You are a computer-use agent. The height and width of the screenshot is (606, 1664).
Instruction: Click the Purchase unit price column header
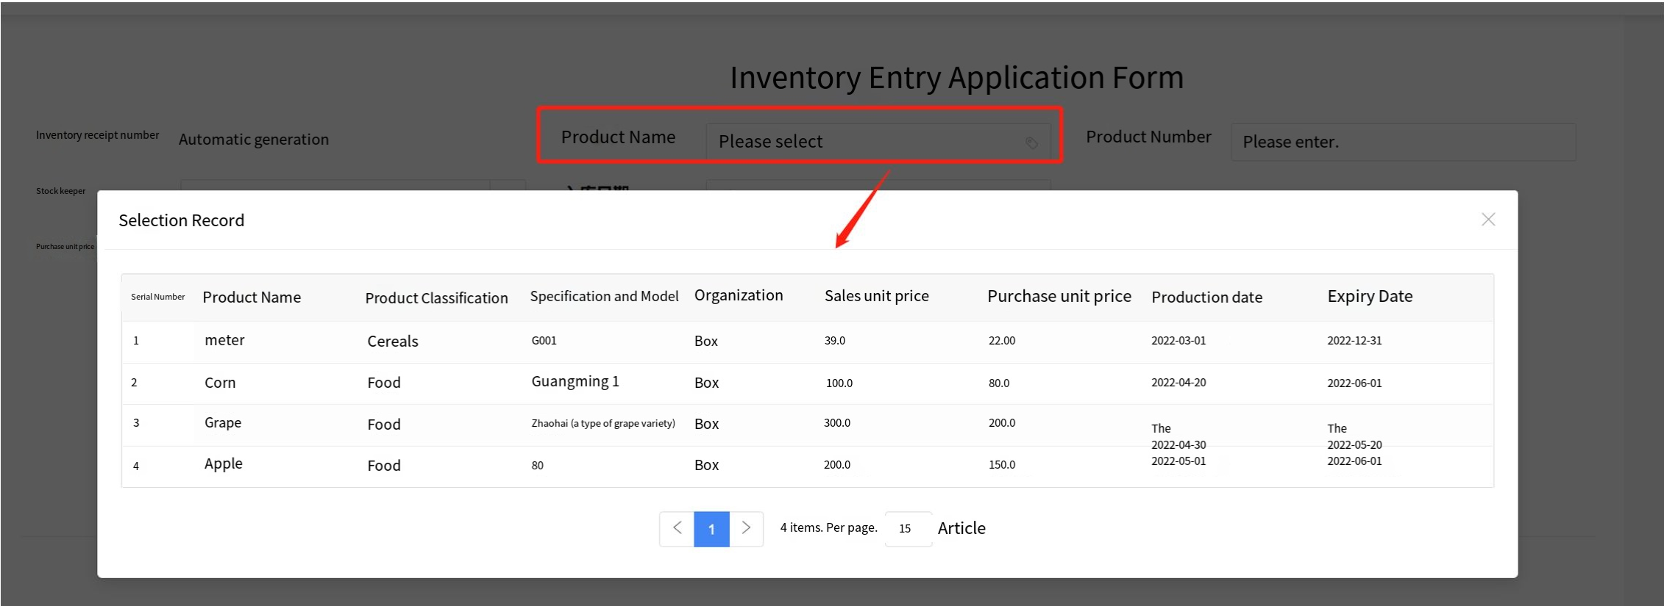click(x=1059, y=296)
